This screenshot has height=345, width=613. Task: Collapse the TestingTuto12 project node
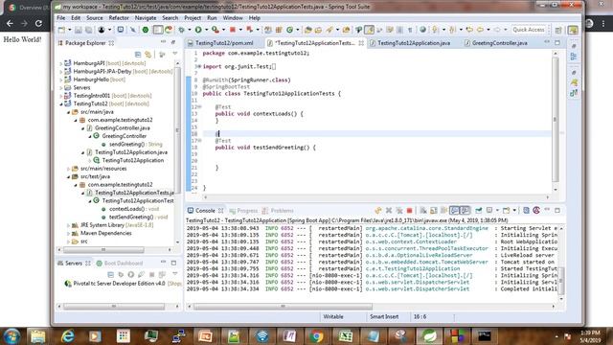61,103
